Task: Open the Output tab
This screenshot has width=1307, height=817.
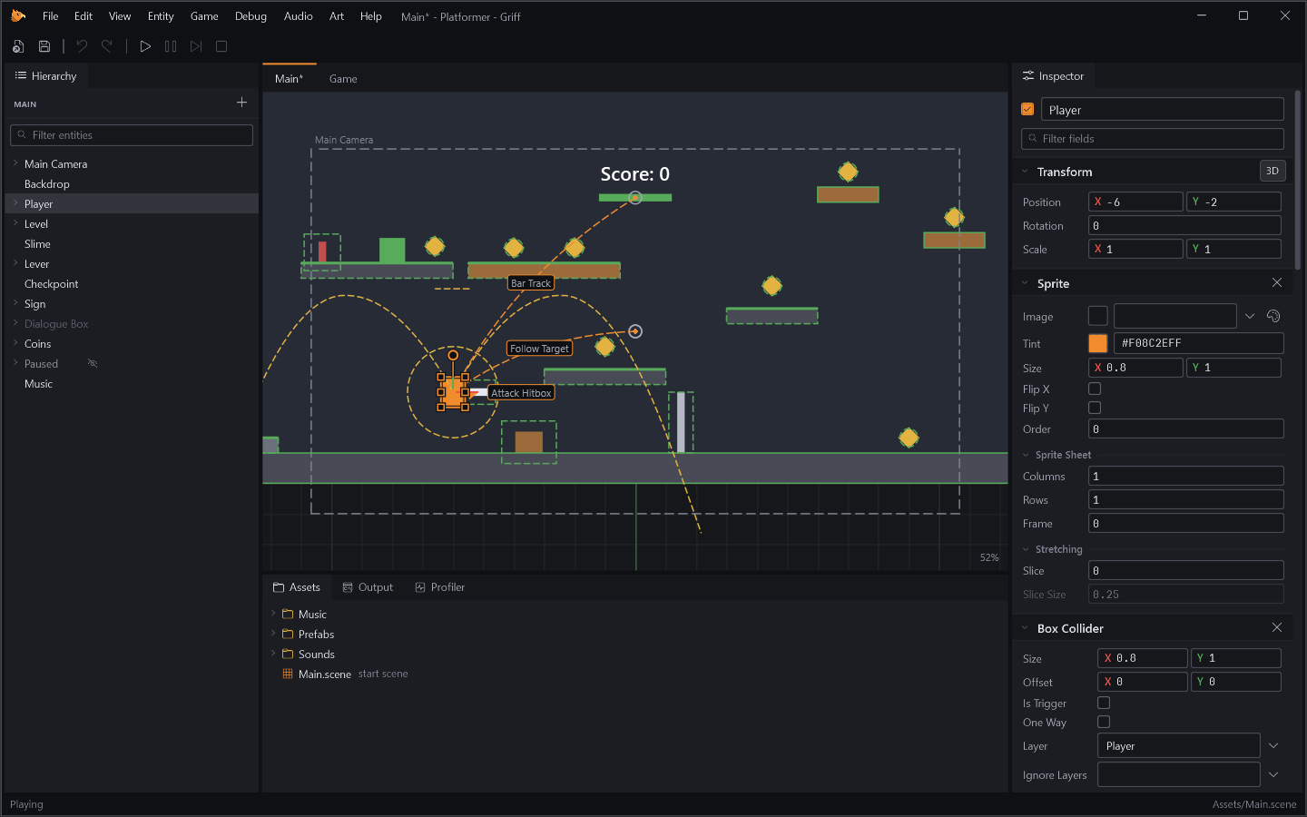Action: (368, 587)
